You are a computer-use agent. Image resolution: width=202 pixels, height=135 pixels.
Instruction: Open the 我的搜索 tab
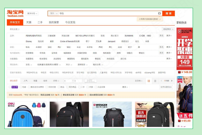point(54,22)
